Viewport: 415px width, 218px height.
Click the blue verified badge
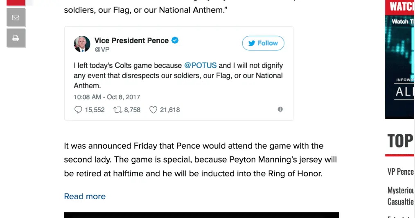[175, 40]
